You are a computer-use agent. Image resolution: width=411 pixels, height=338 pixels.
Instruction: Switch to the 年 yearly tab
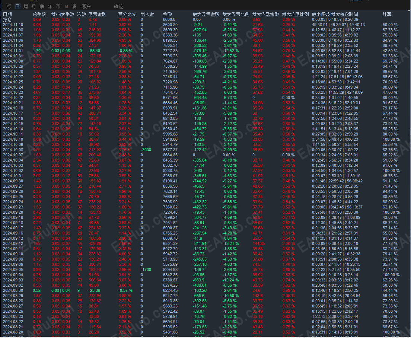(x=50, y=6)
